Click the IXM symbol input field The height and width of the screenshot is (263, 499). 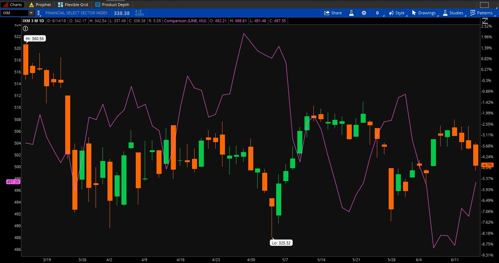pos(15,13)
